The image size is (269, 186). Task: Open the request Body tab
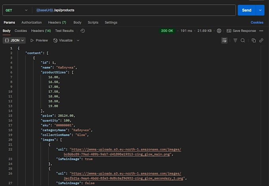pyautogui.click(x=78, y=22)
